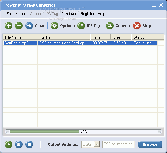The height and width of the screenshot is (153, 167).
Task: Open the greyed-out ID3 Tag menu
Action: coord(52,14)
